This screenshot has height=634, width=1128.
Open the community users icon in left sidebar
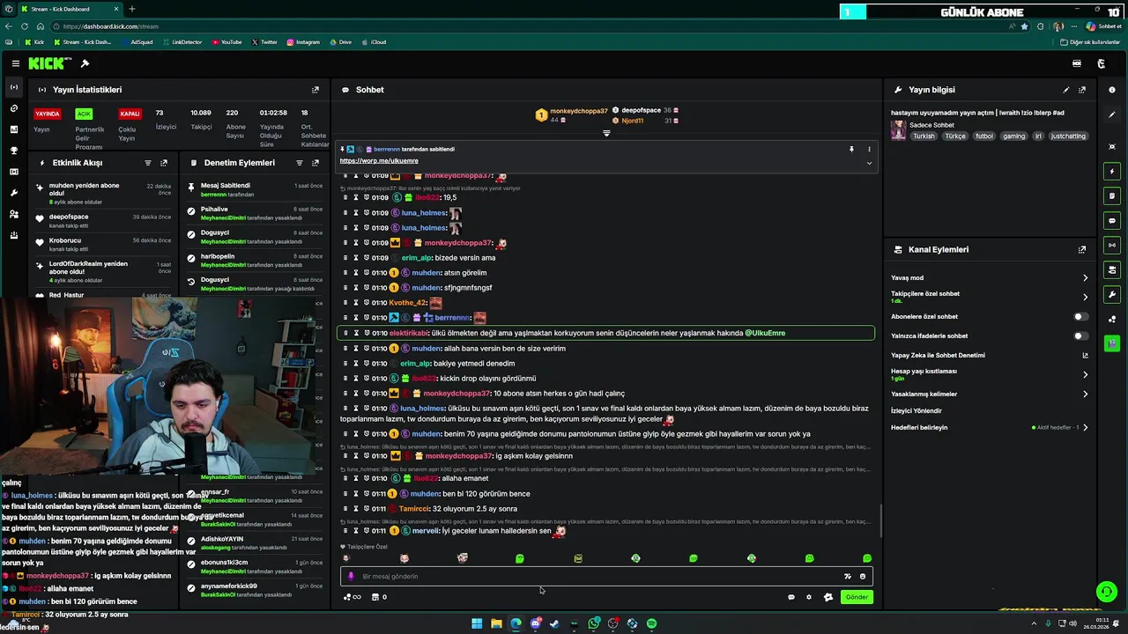pyautogui.click(x=13, y=214)
